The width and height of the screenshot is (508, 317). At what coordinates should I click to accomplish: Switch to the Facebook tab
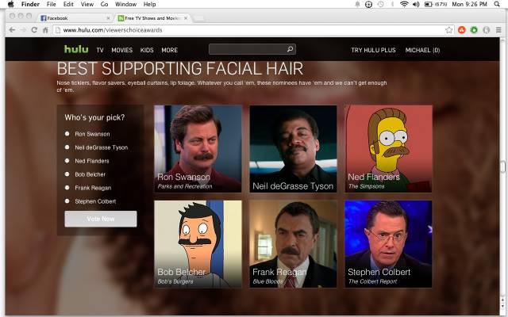point(75,18)
